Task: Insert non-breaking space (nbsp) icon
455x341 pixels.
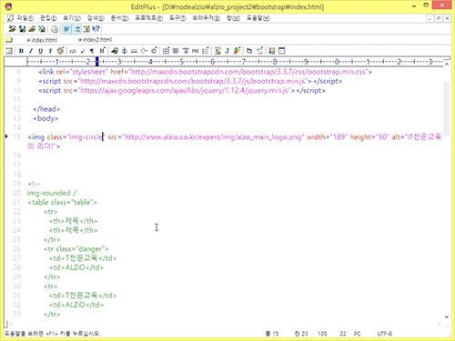Action: point(73,51)
